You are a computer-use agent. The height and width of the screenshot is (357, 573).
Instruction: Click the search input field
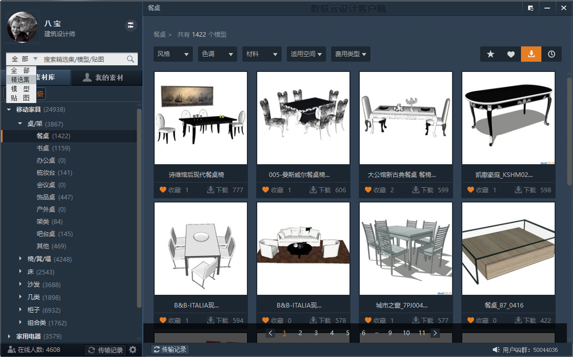point(84,59)
